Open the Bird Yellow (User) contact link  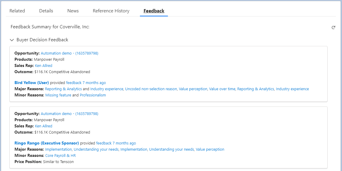[32, 83]
